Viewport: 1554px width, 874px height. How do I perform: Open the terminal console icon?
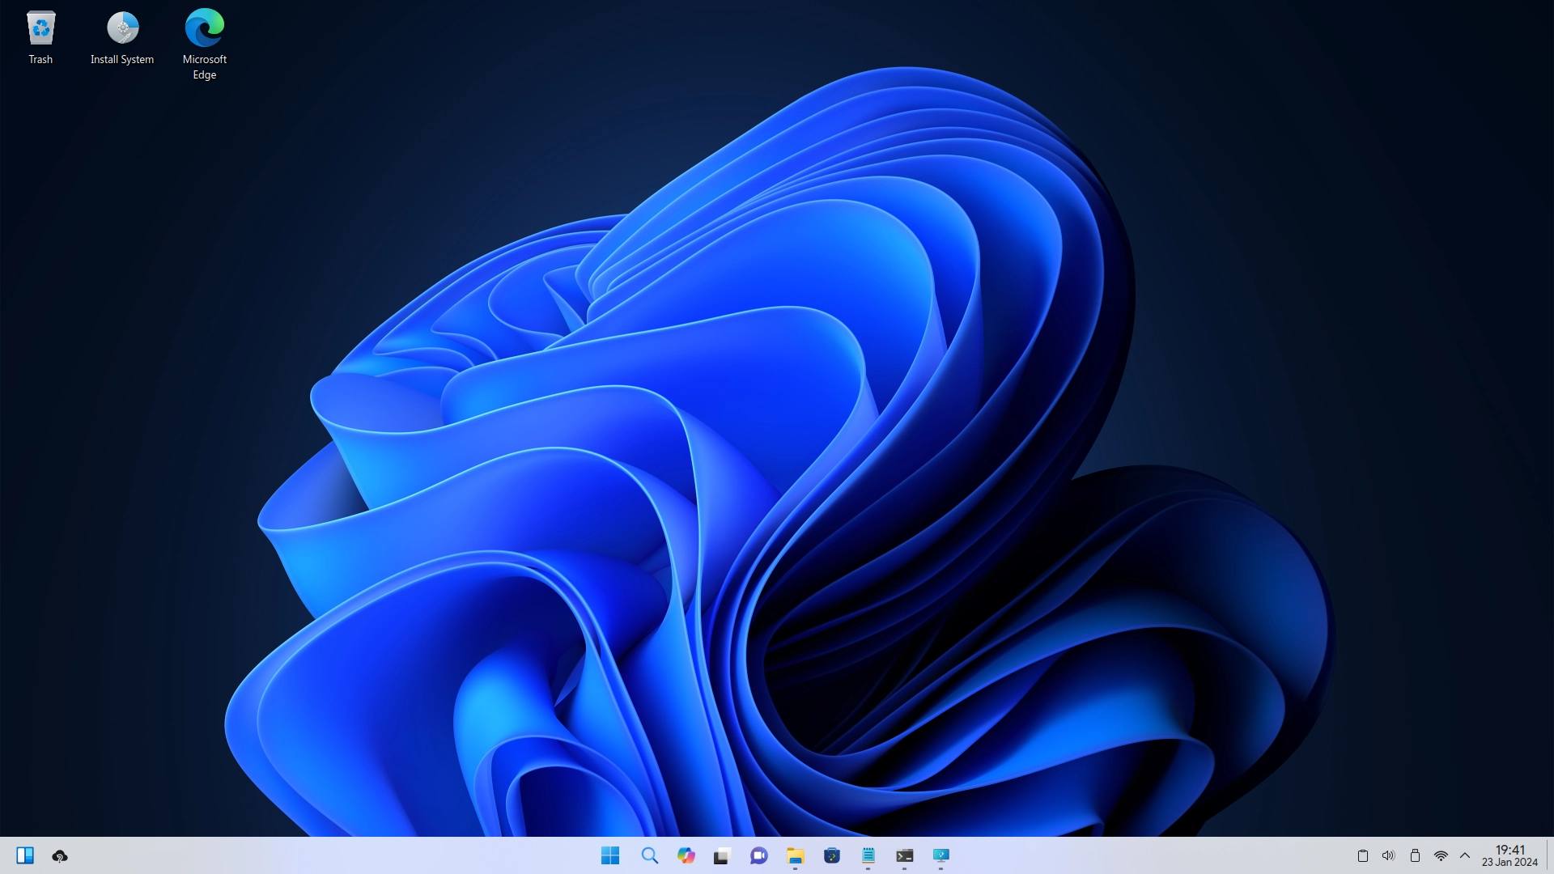pyautogui.click(x=905, y=855)
